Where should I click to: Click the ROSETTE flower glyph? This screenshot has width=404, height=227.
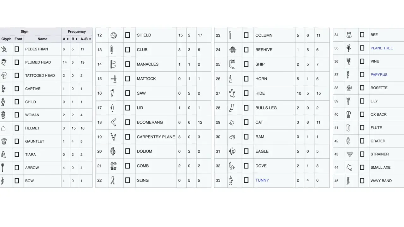(349, 88)
